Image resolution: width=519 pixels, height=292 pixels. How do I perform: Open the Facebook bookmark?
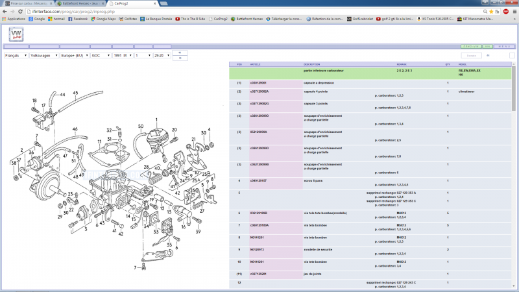coord(78,19)
